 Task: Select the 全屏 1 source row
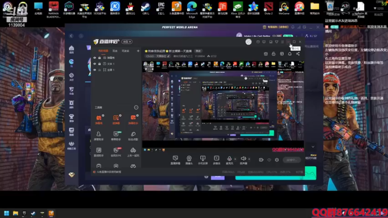point(116,70)
